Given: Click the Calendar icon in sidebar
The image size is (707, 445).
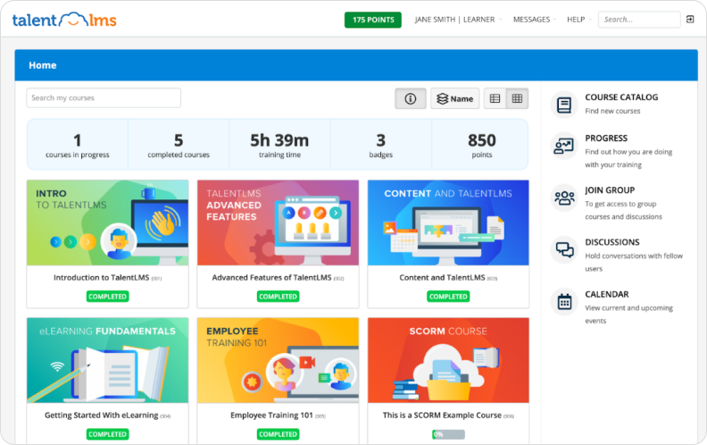Looking at the screenshot, I should [x=563, y=301].
